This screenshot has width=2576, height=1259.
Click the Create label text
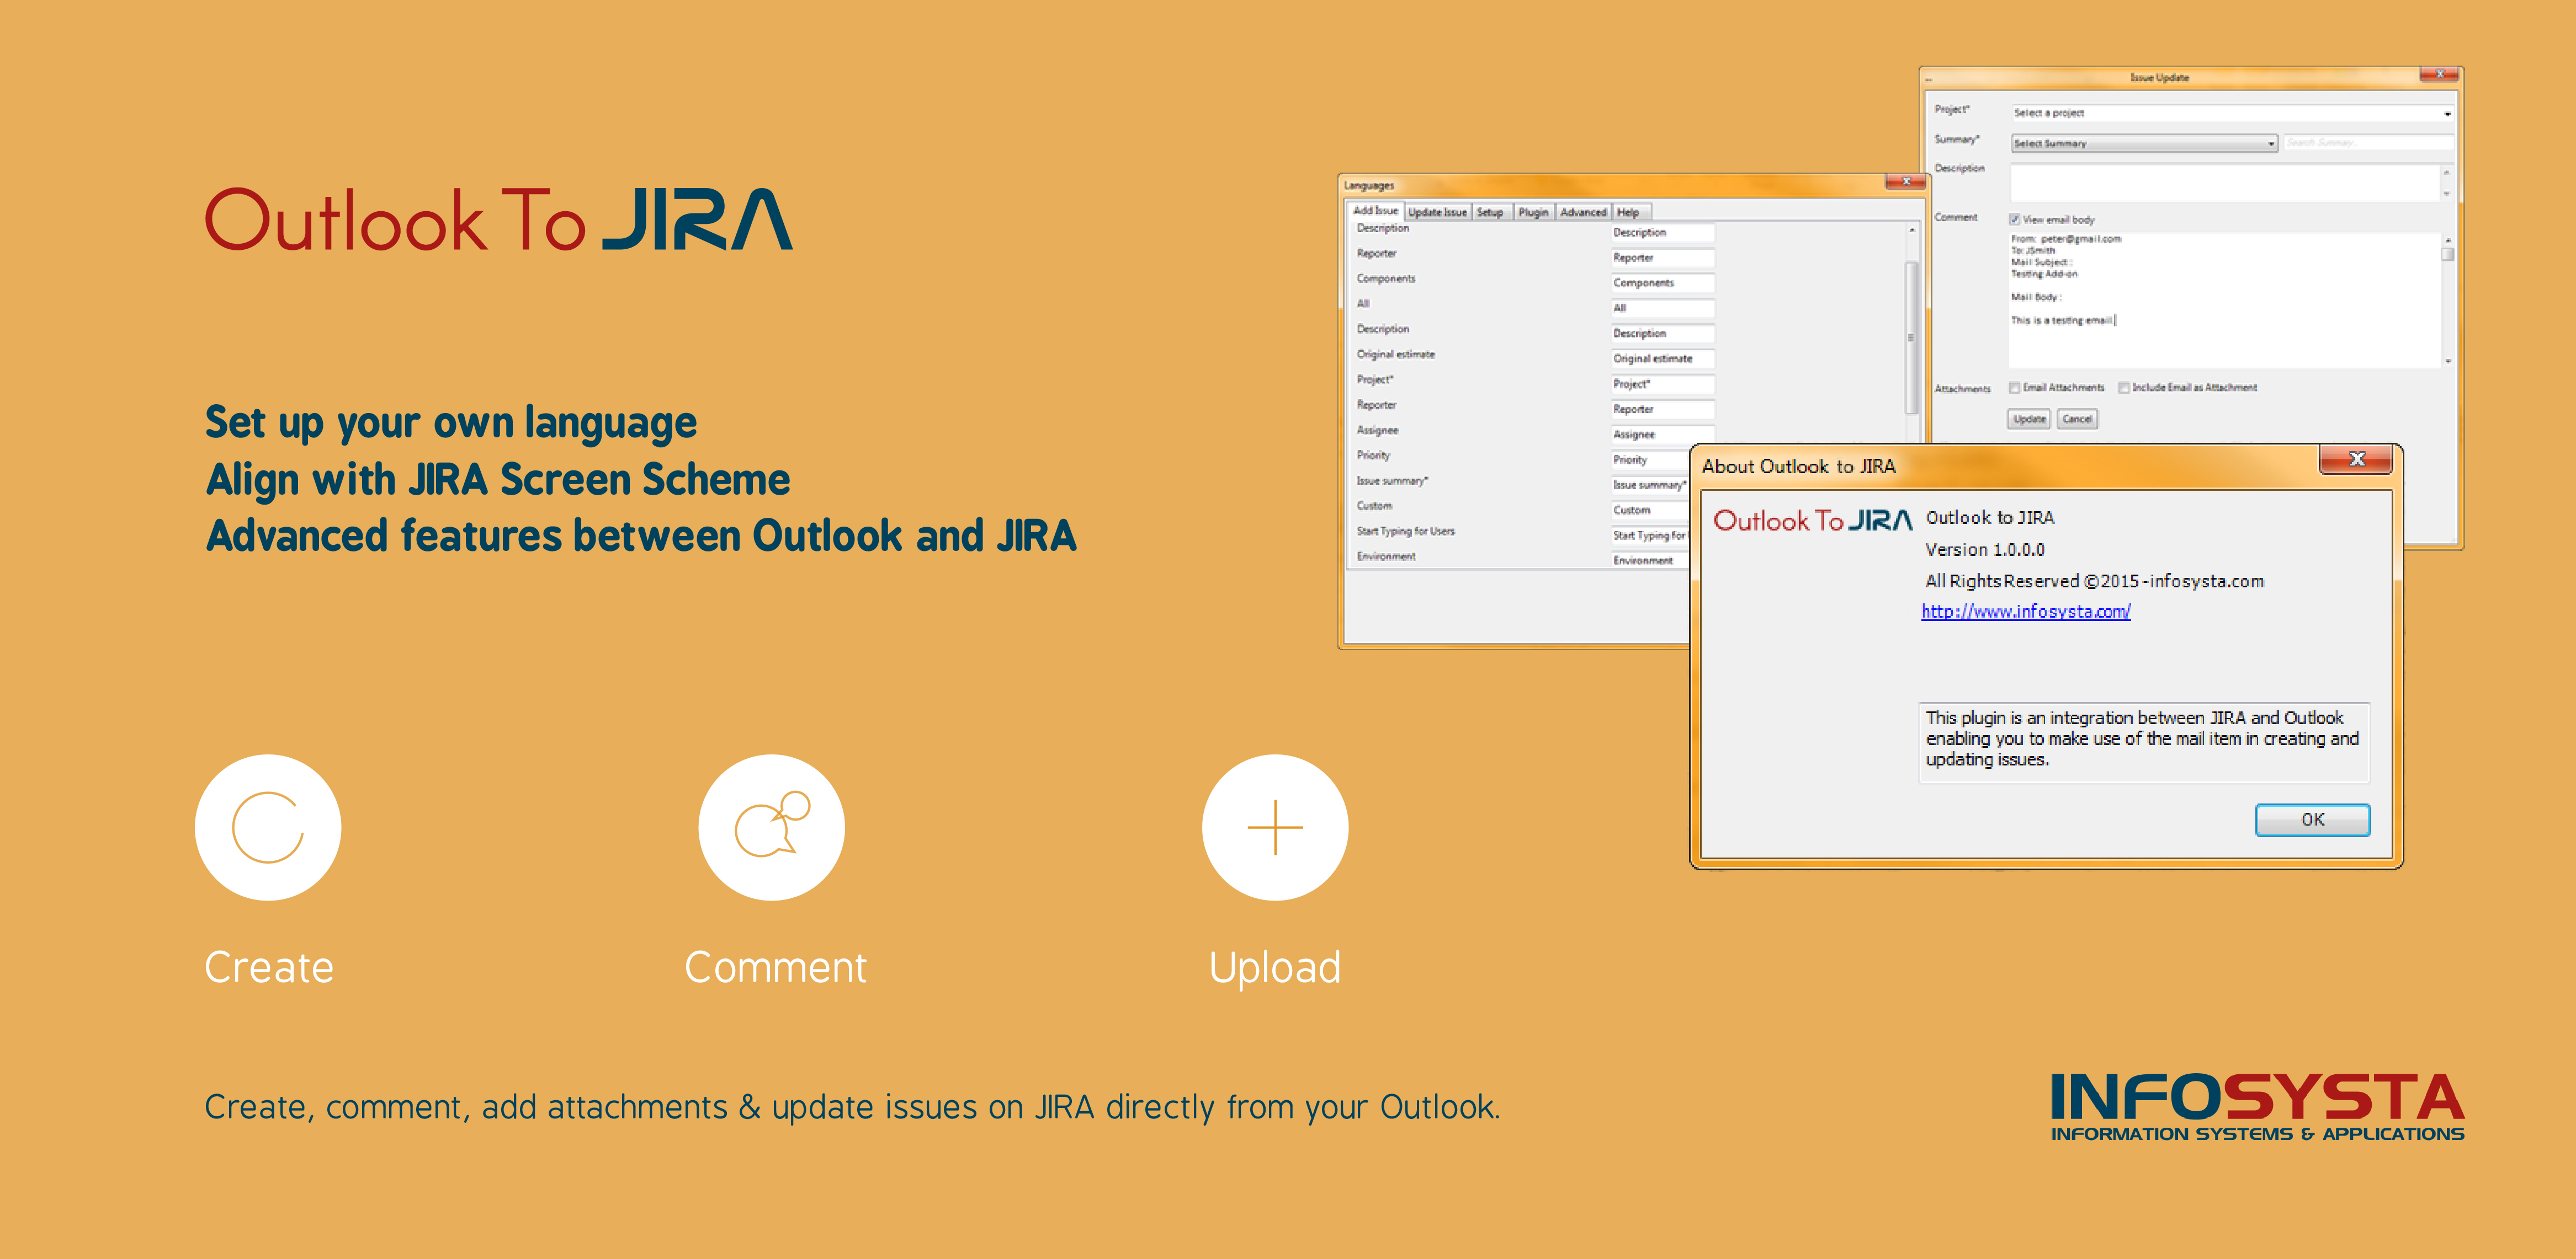269,967
